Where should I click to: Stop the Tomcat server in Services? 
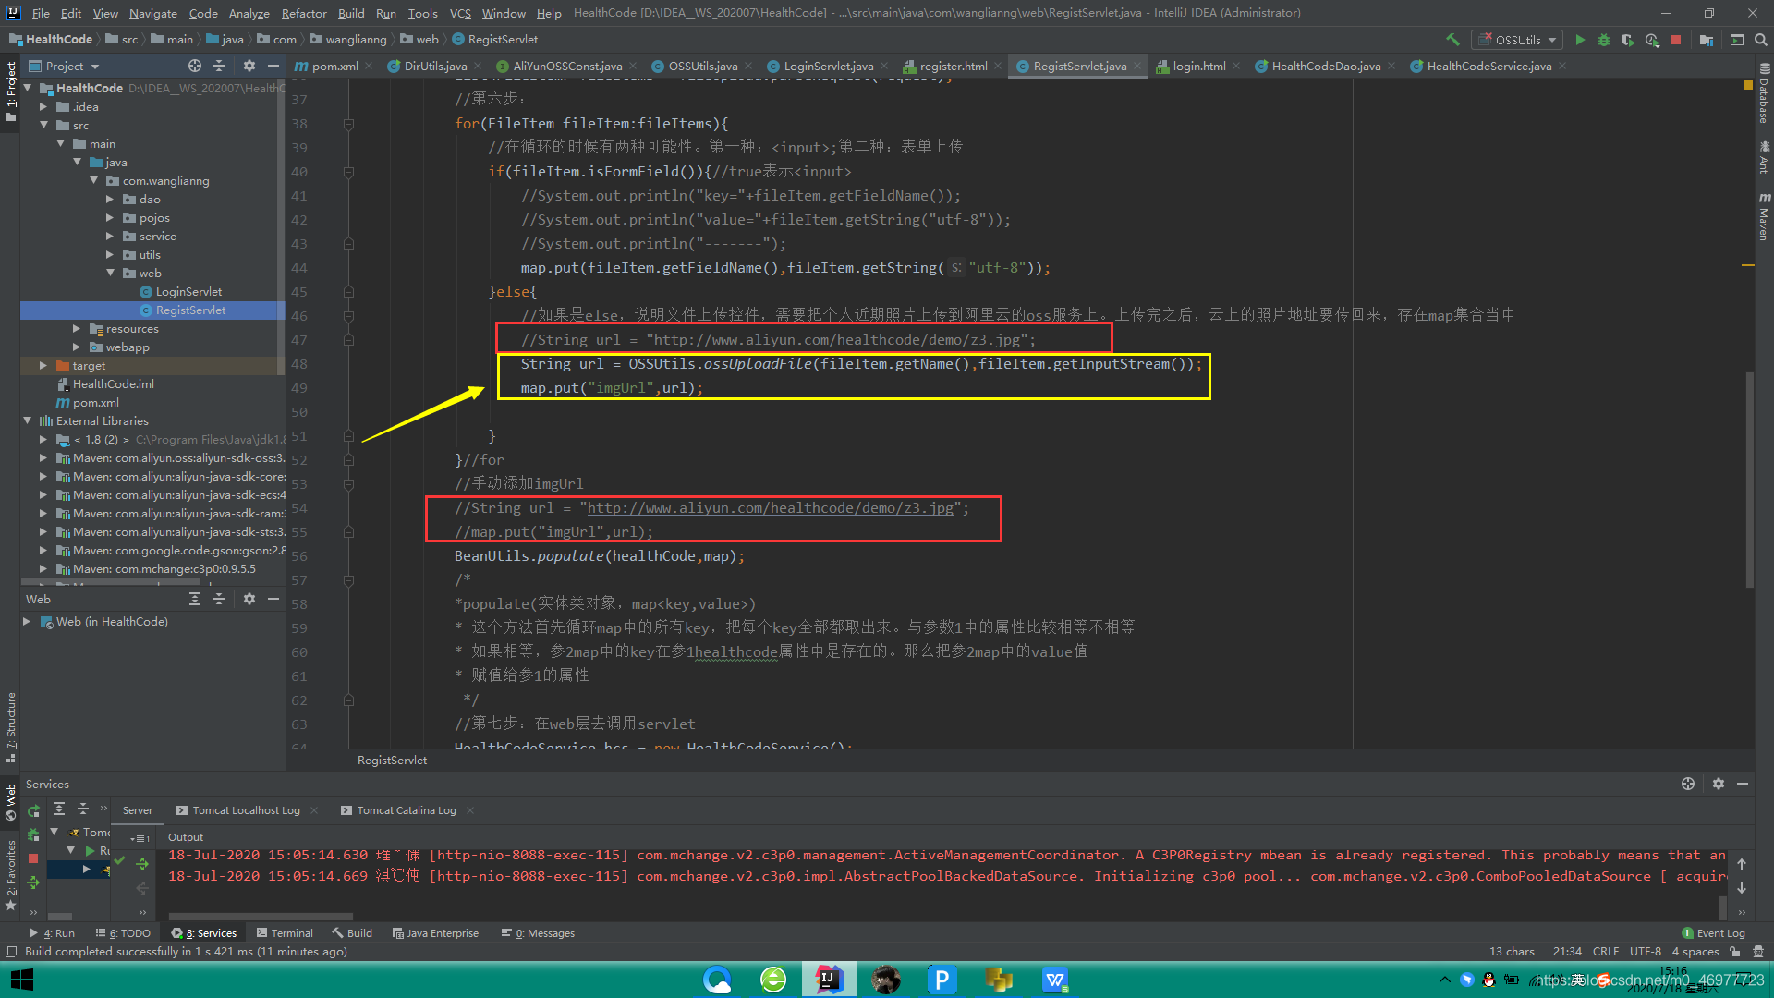[x=33, y=858]
